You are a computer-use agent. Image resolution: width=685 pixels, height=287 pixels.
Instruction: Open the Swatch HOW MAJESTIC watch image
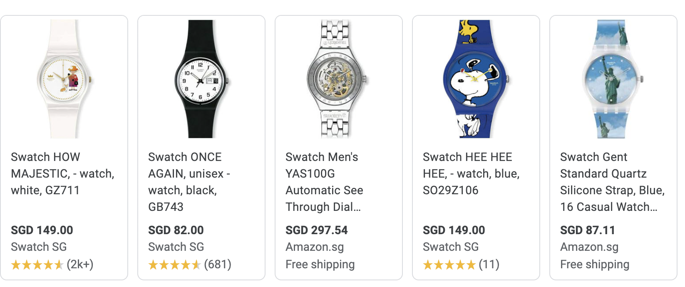point(64,79)
